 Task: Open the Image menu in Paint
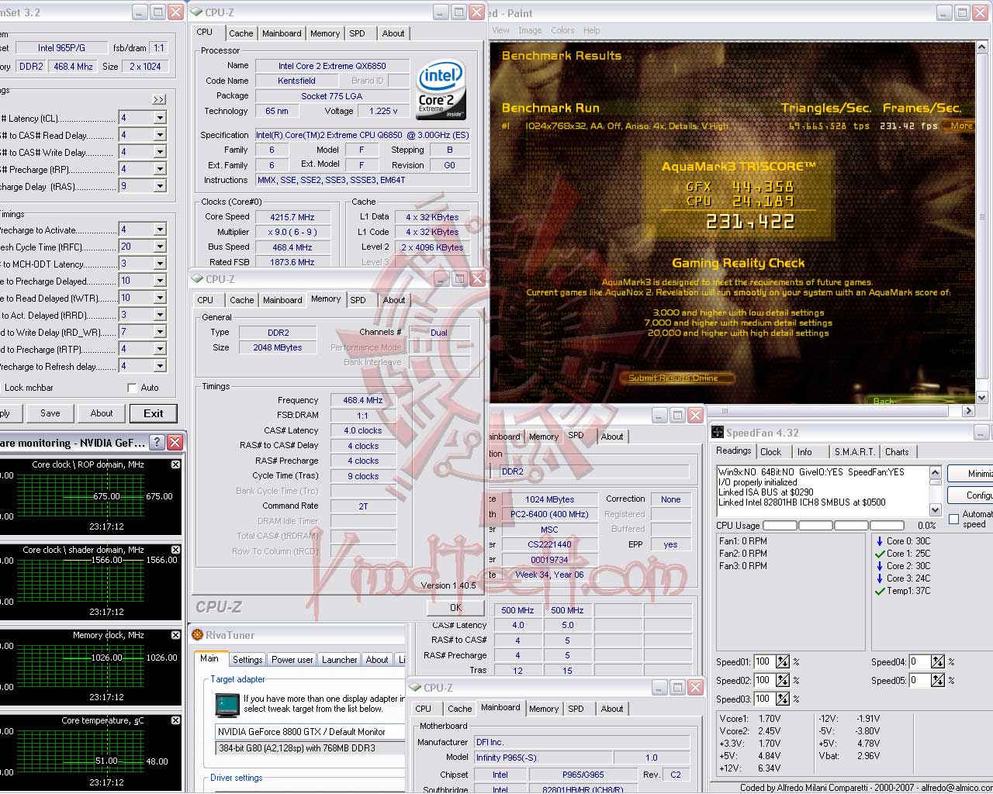[x=530, y=30]
